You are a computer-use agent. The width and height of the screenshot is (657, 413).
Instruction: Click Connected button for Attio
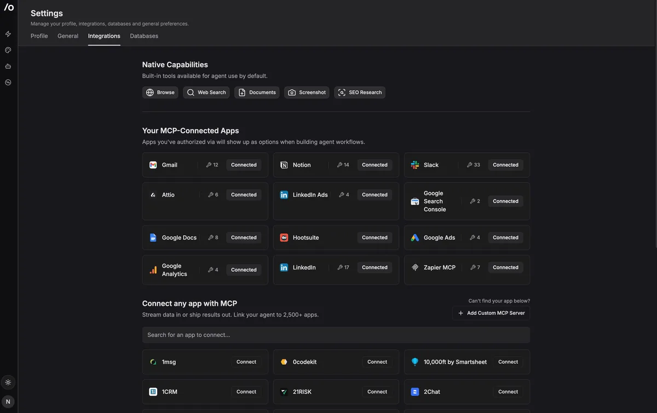coord(244,195)
